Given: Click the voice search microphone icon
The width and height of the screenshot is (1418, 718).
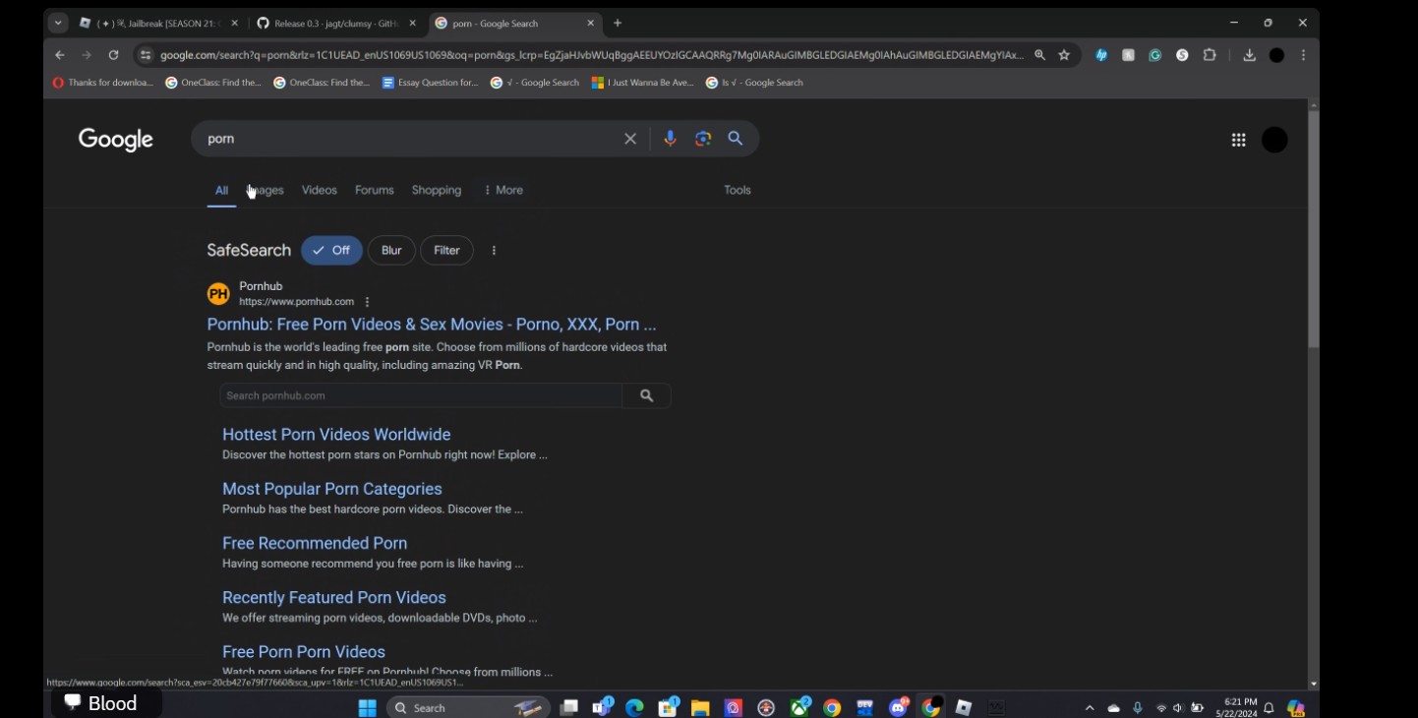Looking at the screenshot, I should click(670, 139).
